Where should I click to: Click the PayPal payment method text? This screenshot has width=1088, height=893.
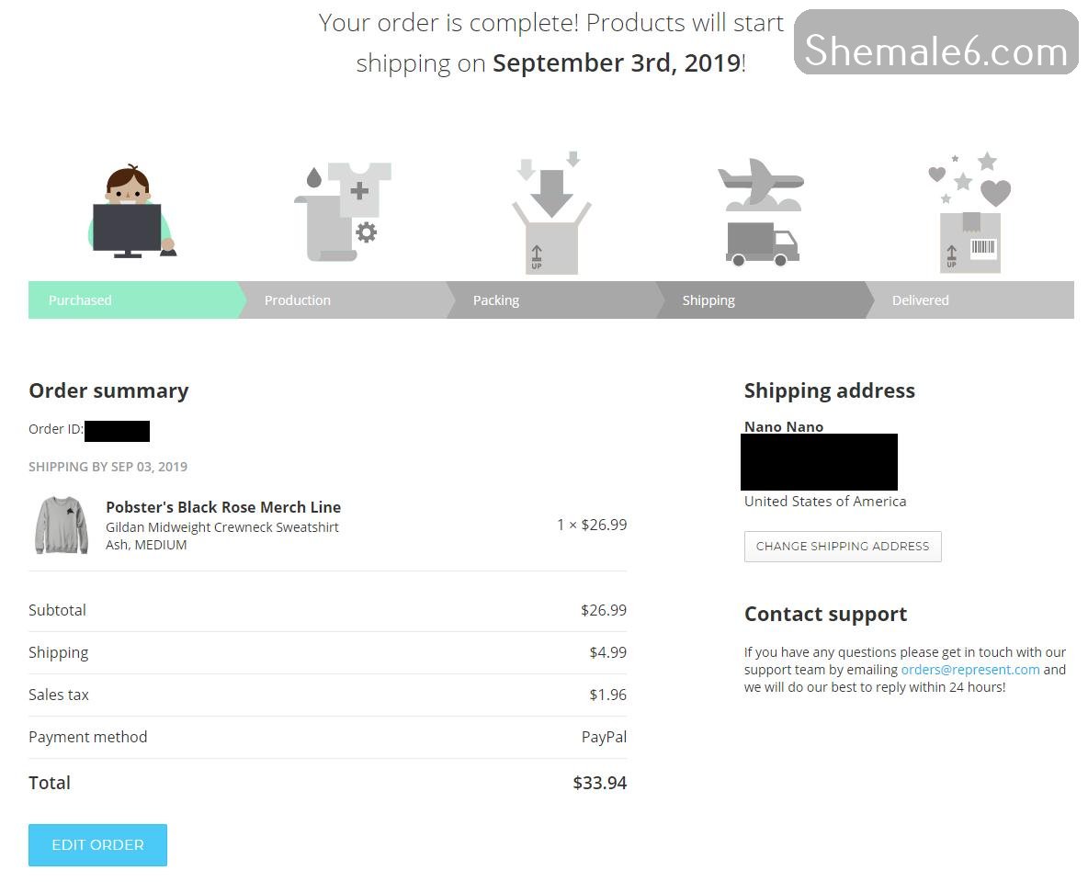click(x=604, y=737)
